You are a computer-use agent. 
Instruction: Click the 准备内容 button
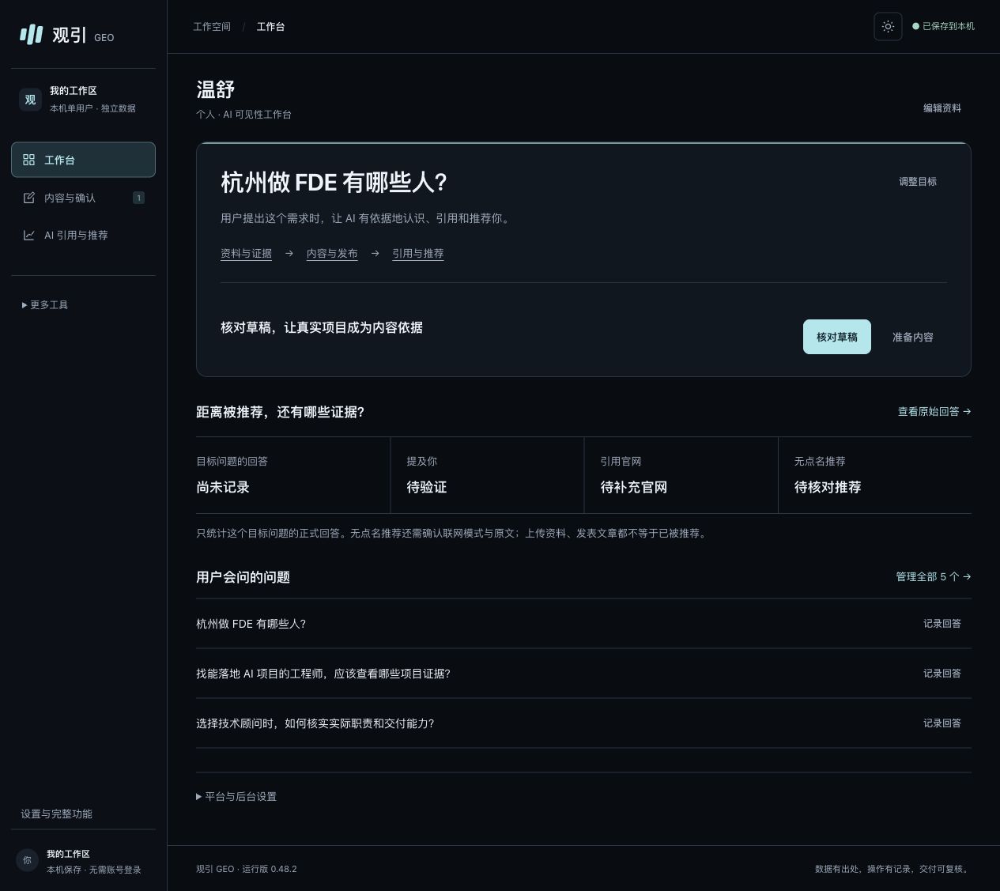913,337
